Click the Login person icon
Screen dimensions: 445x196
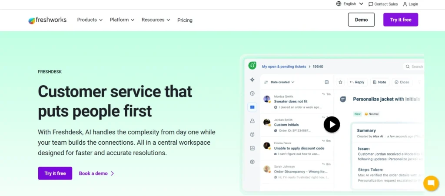click(x=405, y=4)
